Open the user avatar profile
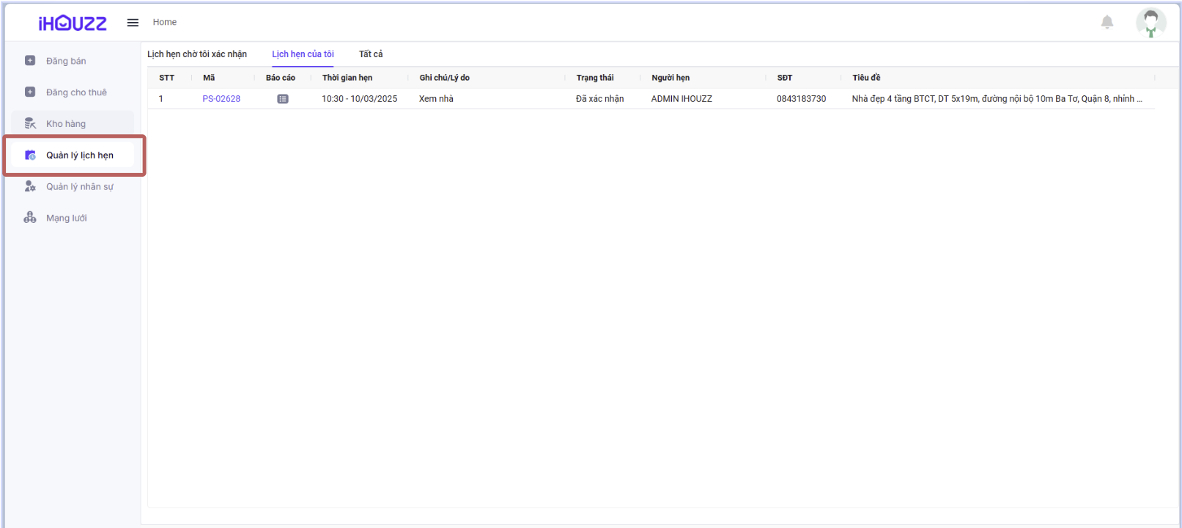This screenshot has width=1182, height=528. (x=1150, y=23)
